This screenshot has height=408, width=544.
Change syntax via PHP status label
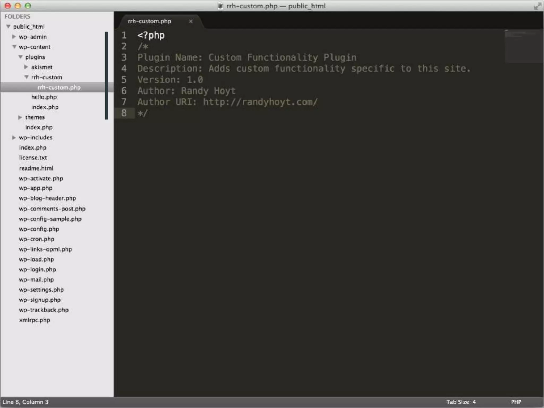pyautogui.click(x=516, y=402)
